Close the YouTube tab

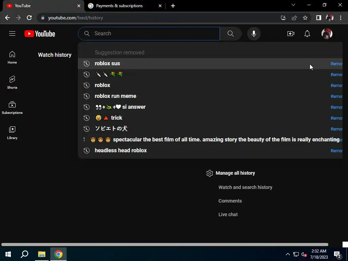[79, 6]
